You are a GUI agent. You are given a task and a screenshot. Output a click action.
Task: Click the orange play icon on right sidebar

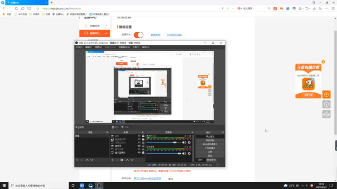tap(326, 94)
